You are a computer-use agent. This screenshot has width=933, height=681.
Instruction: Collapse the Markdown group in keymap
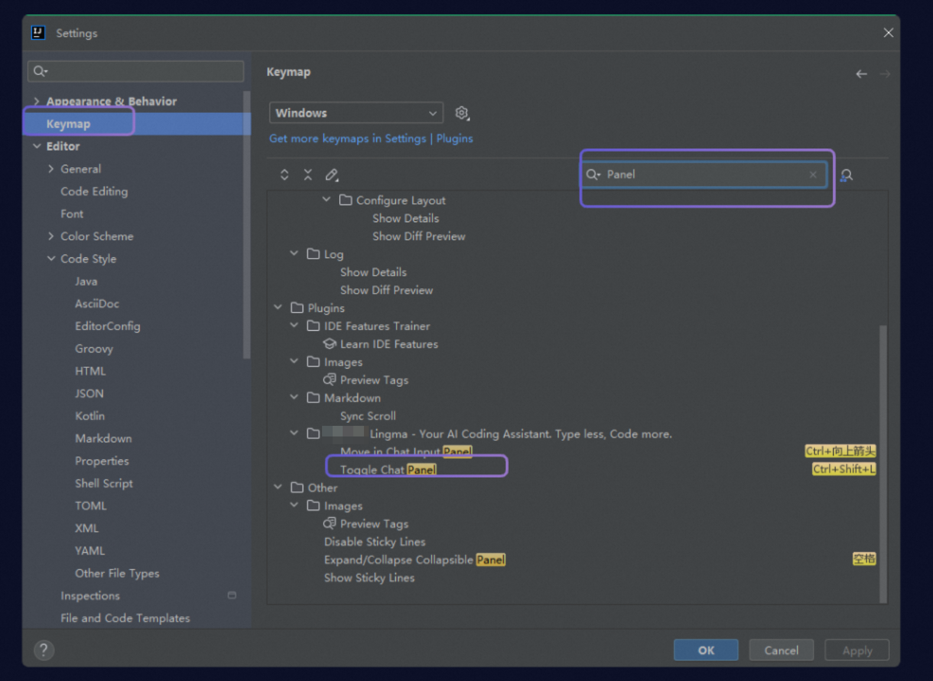pos(294,397)
